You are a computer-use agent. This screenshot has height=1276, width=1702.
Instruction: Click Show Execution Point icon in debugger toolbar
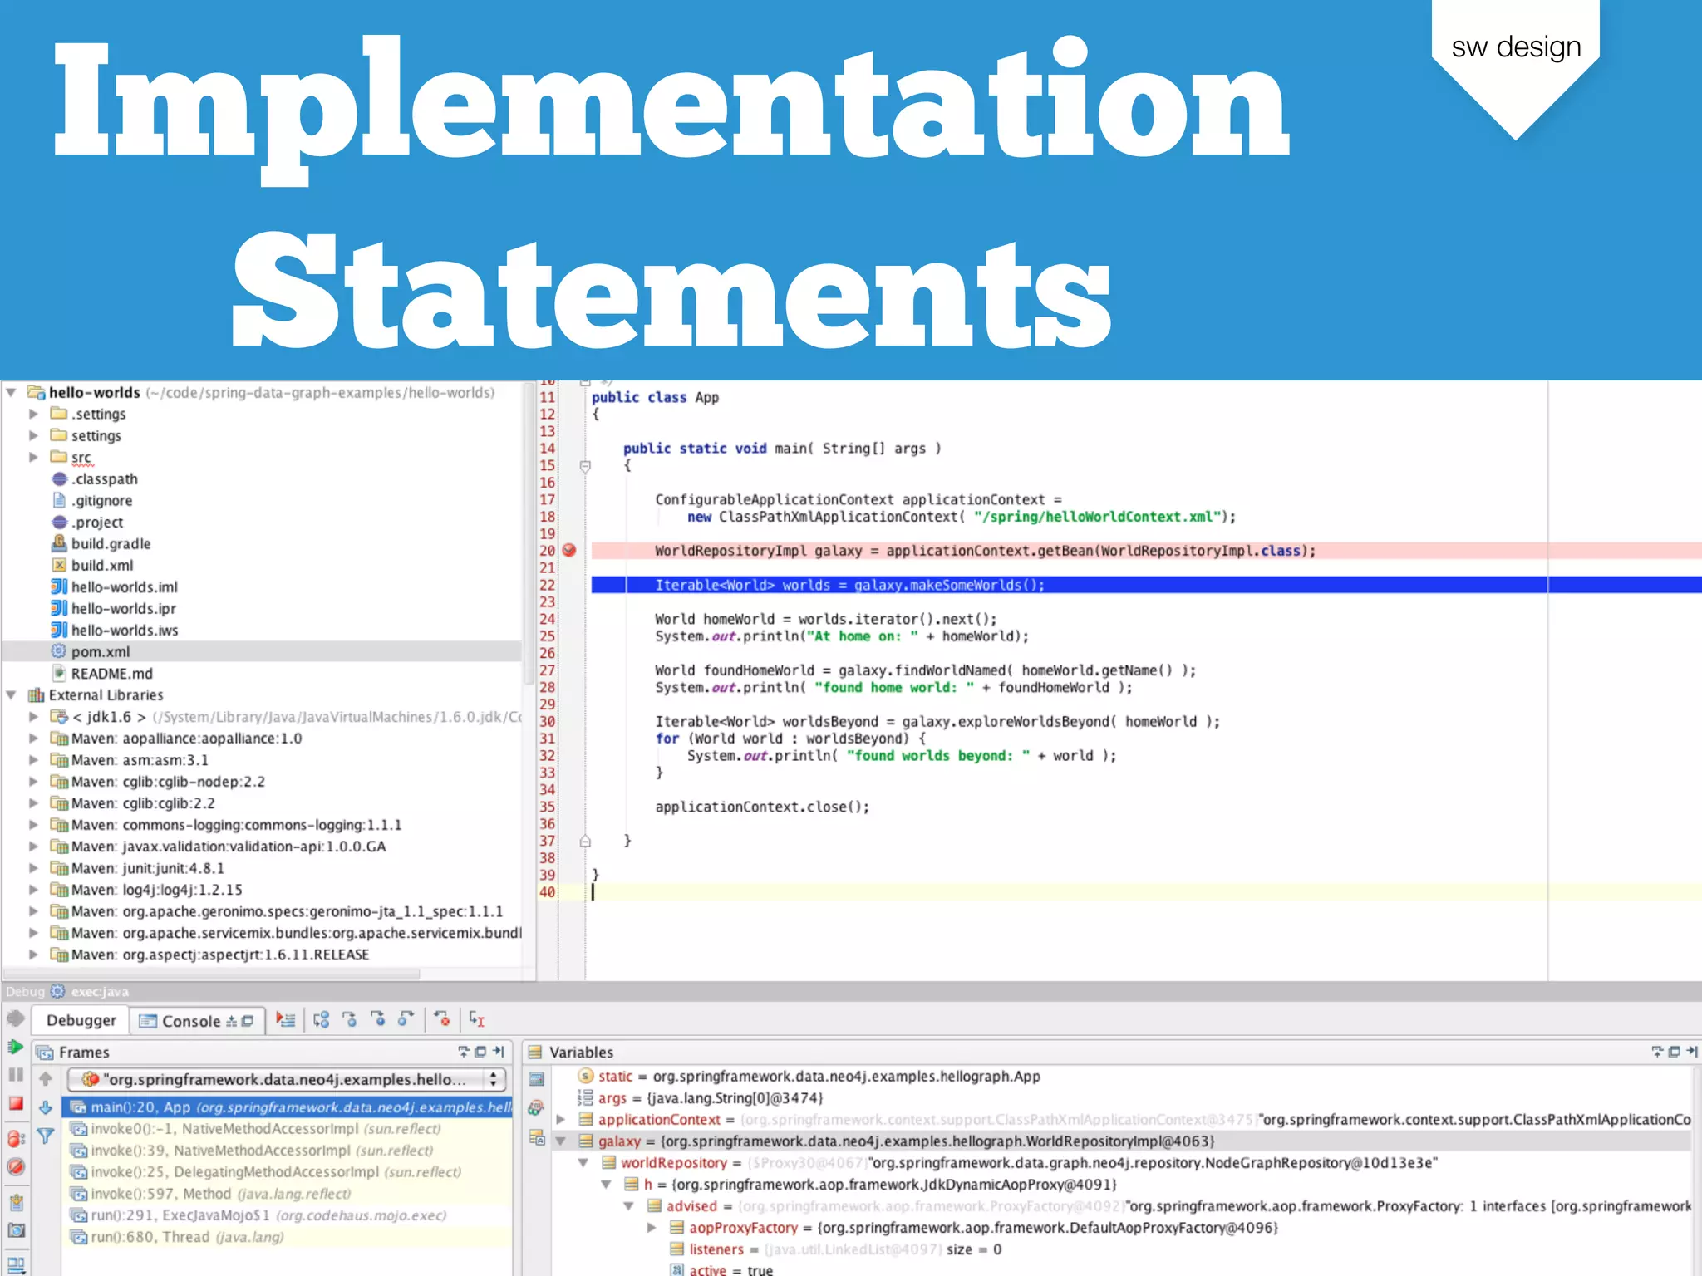click(x=286, y=1019)
